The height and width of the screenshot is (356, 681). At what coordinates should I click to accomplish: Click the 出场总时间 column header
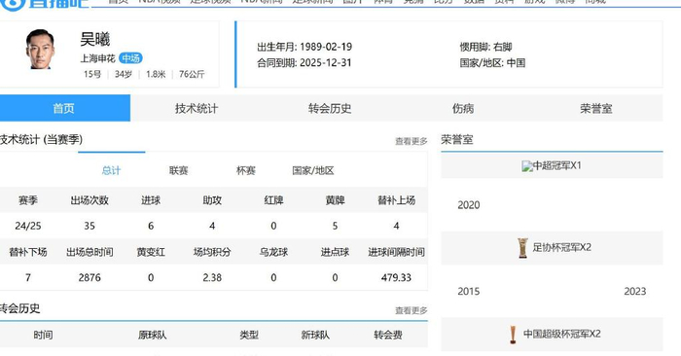coord(90,252)
